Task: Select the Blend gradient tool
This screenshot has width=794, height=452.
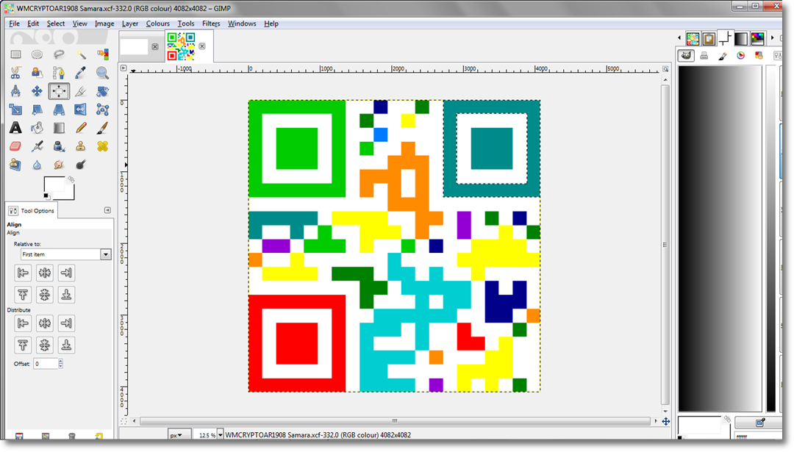Action: pyautogui.click(x=59, y=128)
